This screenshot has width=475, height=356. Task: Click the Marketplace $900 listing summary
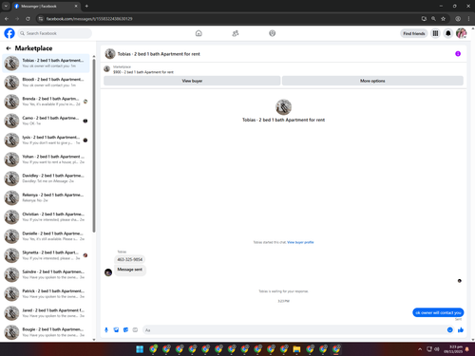click(143, 69)
